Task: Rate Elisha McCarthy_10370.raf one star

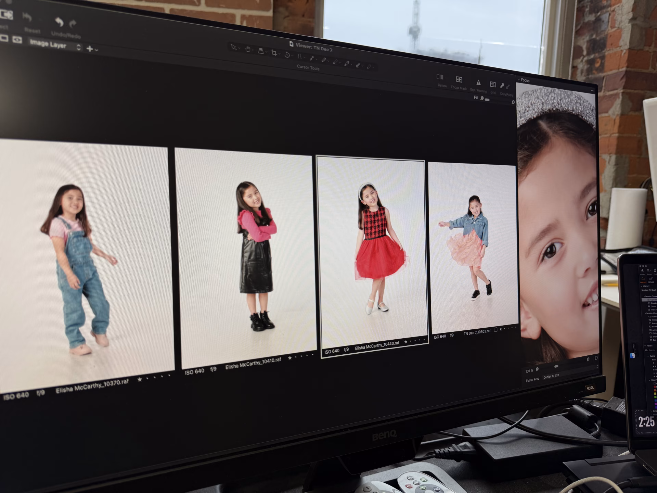Action: click(140, 379)
